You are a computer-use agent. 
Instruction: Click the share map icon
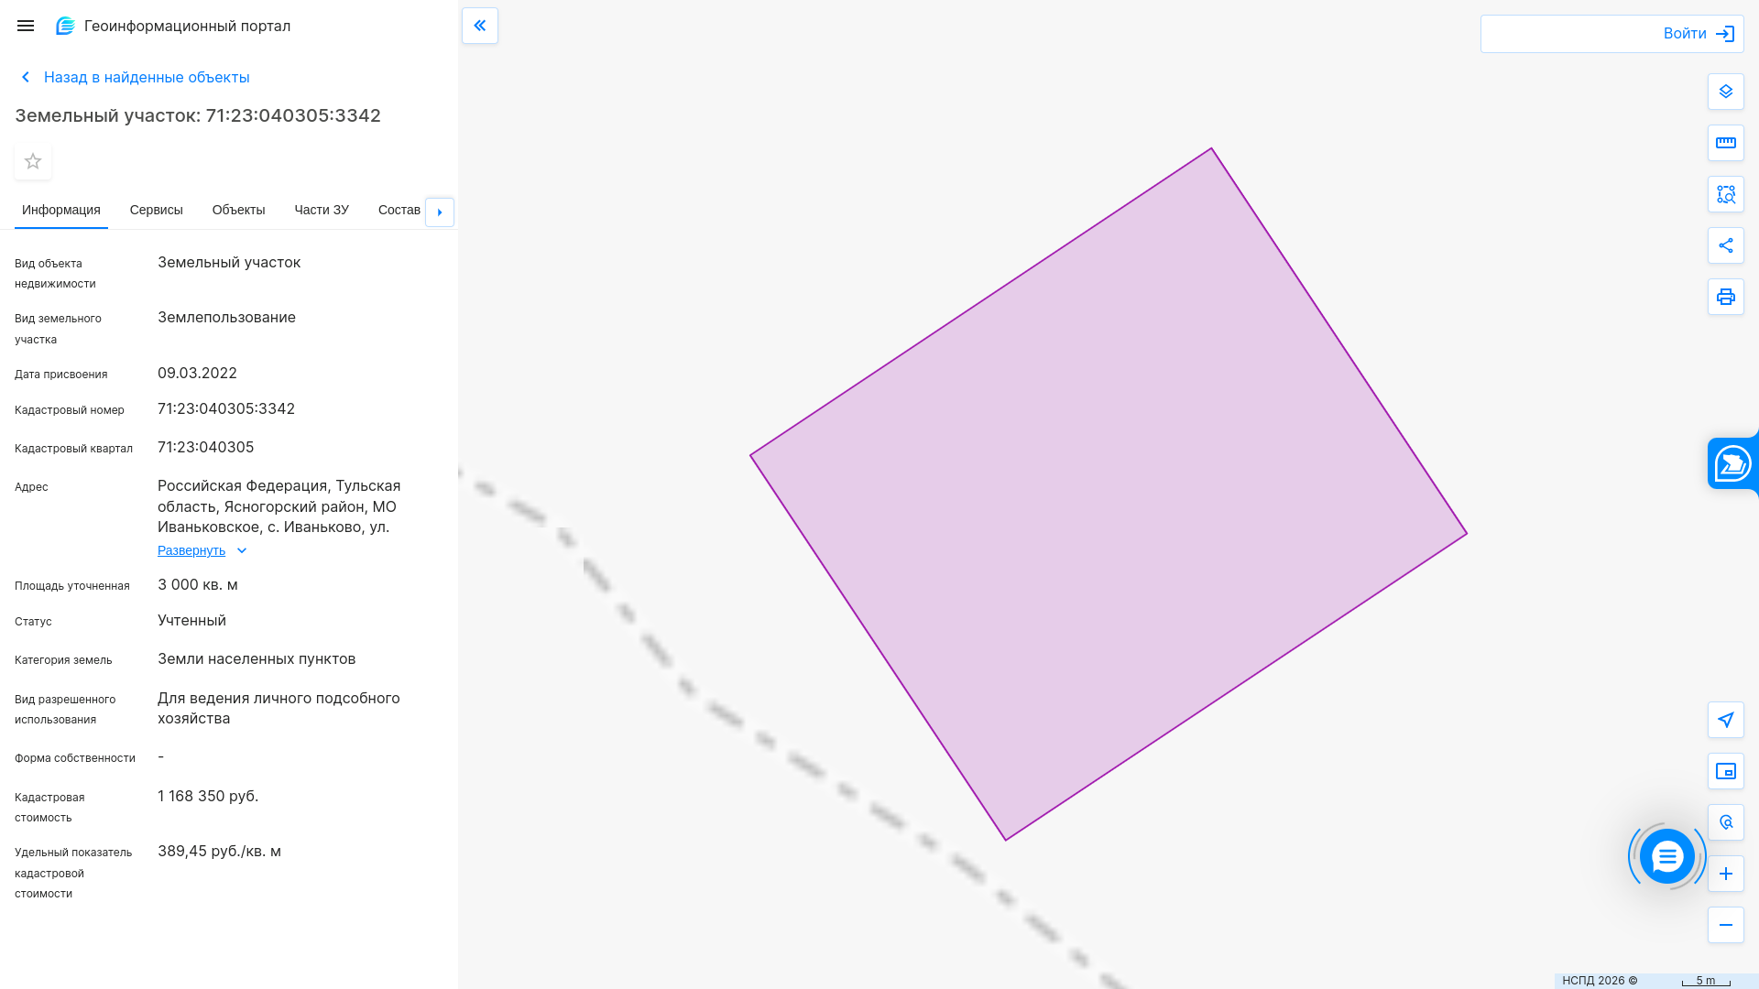[1726, 245]
